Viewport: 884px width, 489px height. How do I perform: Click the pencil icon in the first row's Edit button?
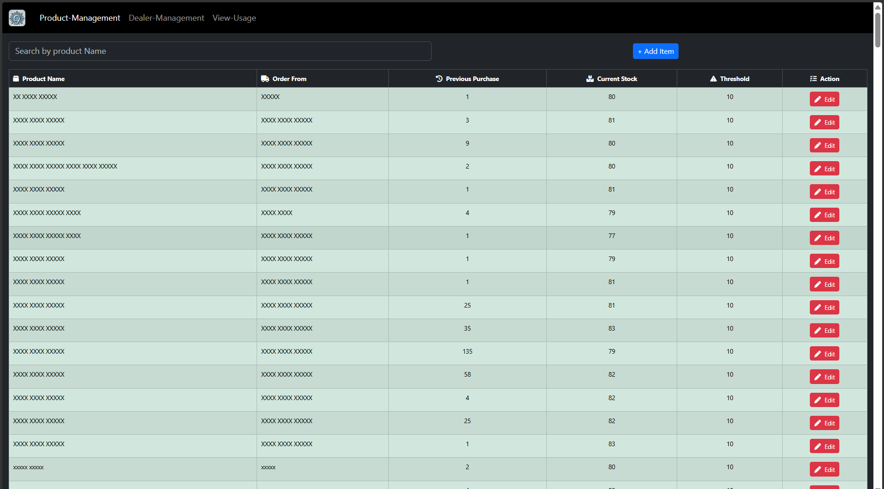click(x=818, y=99)
